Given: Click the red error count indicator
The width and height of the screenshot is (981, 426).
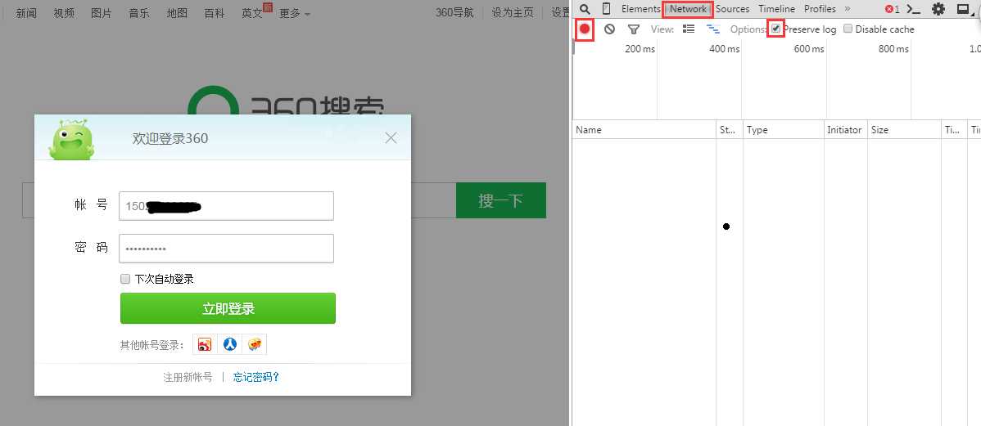Looking at the screenshot, I should (893, 9).
